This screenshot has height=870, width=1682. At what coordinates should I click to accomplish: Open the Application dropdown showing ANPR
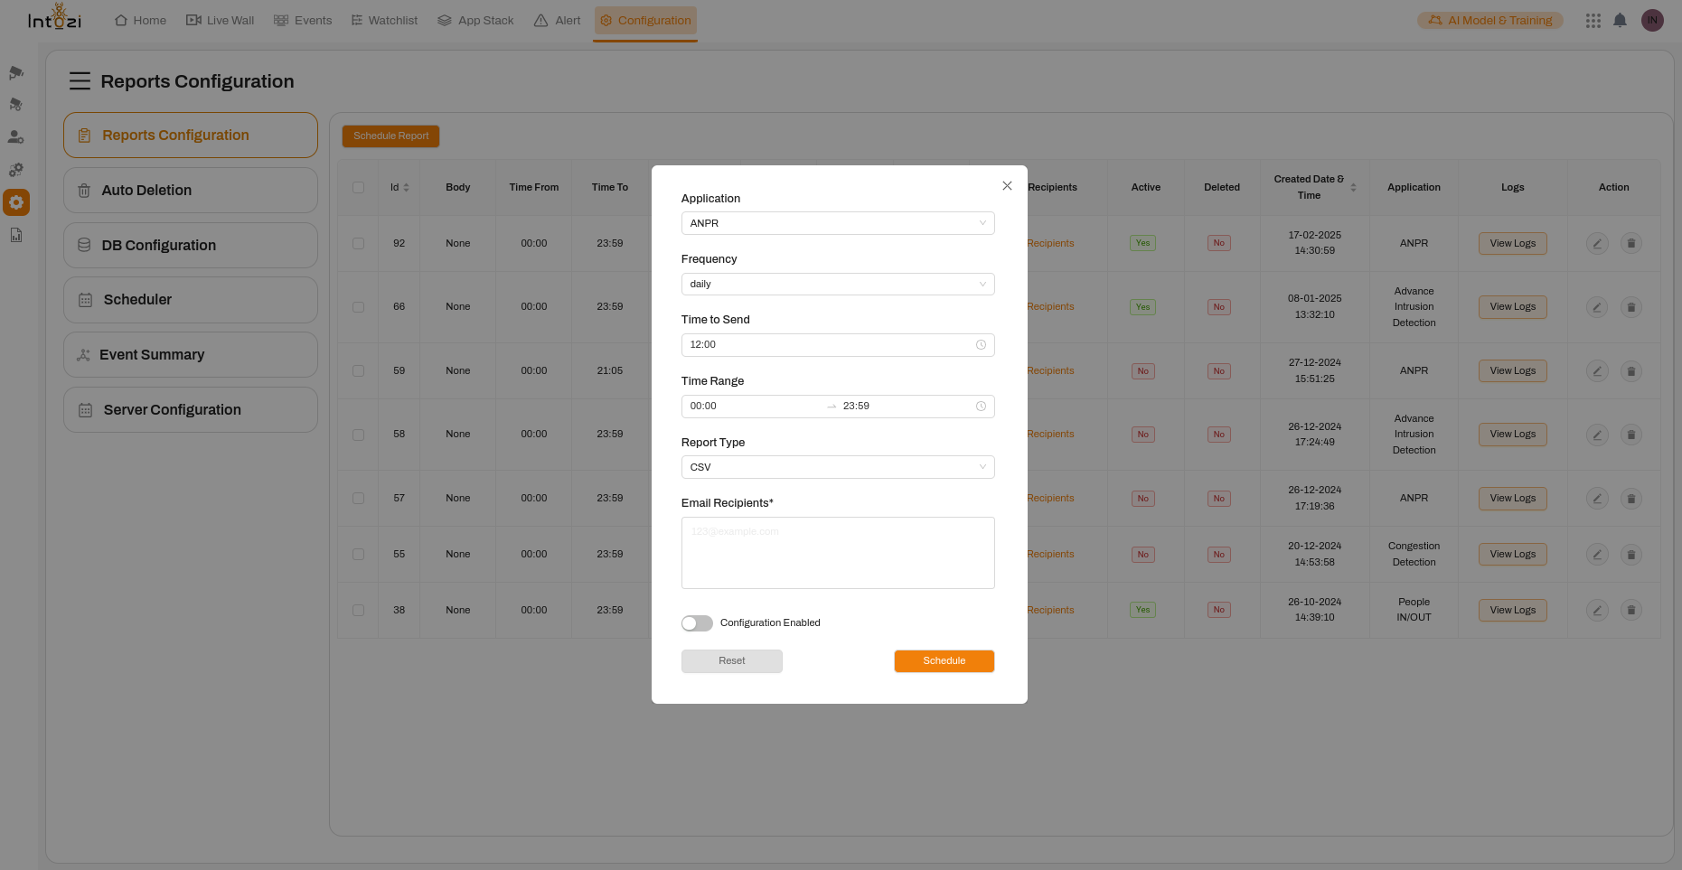(x=837, y=223)
